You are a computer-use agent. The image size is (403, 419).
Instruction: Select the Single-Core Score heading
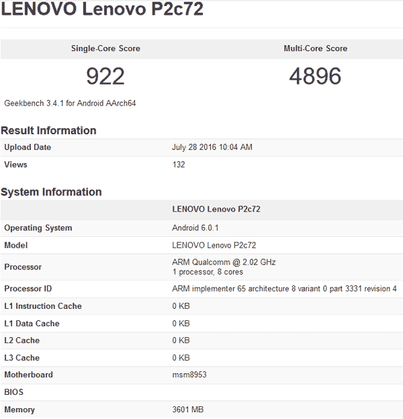105,48
